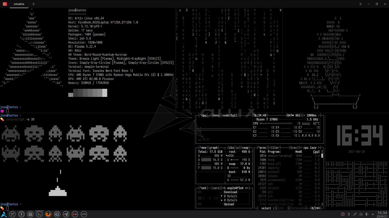Start the screen recorder dock icon
Image resolution: width=389 pixels, height=218 pixels.
pyautogui.click(x=75, y=214)
